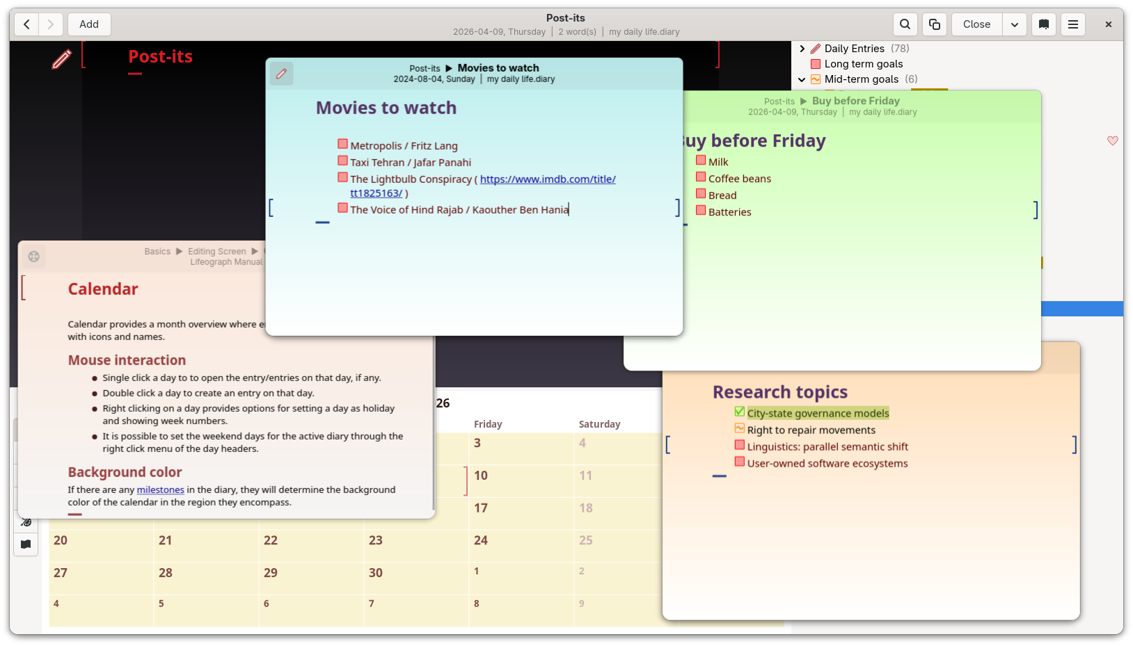Click Post-its breadcrumb in Movies to watch header
Screen dimensions: 1133x646
425,69
